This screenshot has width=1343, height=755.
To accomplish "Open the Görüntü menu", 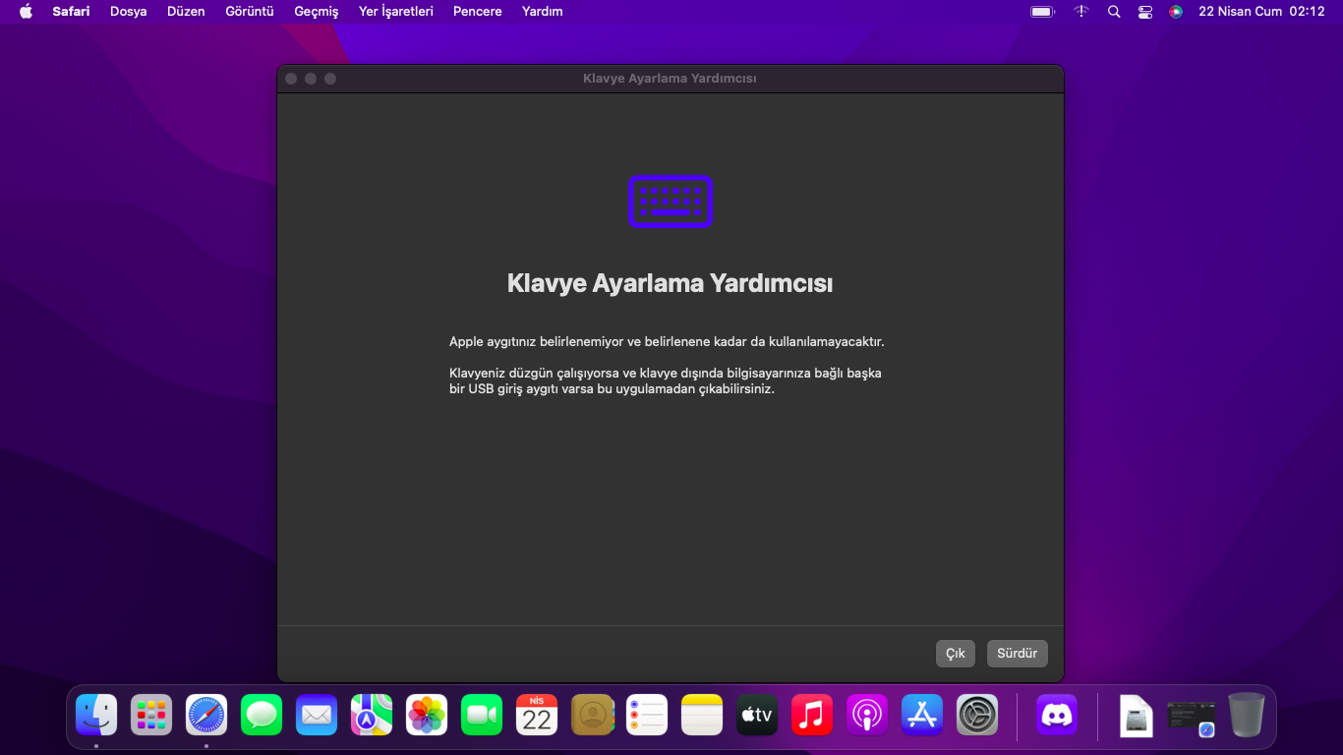I will tap(250, 12).
